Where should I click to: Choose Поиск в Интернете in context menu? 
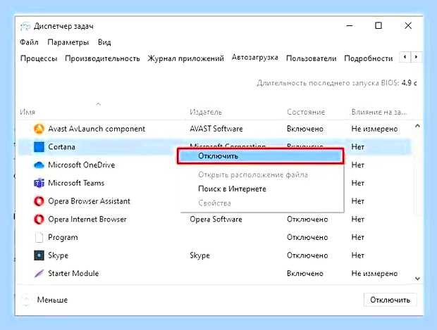pyautogui.click(x=232, y=189)
